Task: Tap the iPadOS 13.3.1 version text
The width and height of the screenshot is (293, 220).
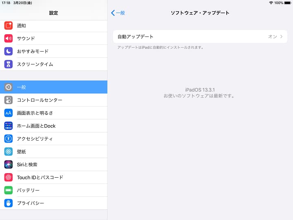Action: point(200,90)
